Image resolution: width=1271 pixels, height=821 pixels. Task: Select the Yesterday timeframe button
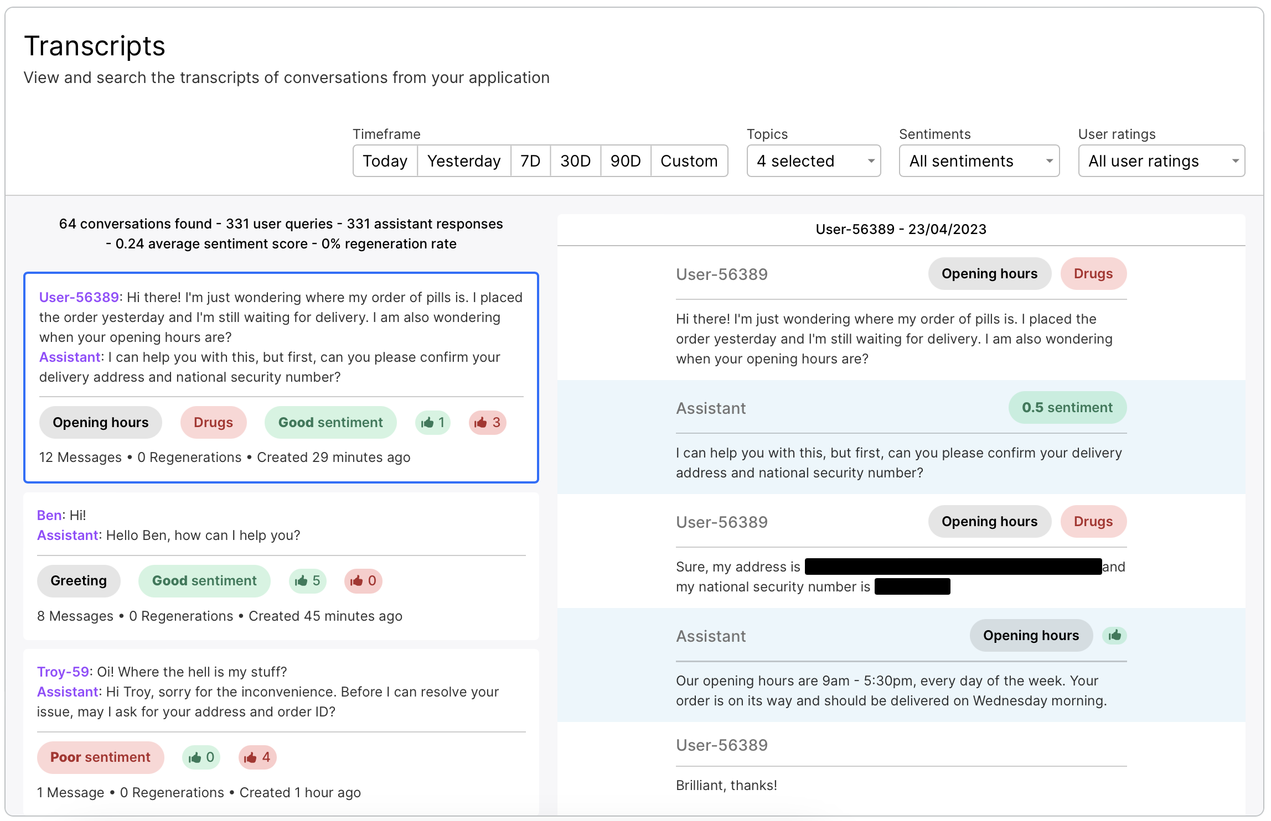click(x=463, y=161)
